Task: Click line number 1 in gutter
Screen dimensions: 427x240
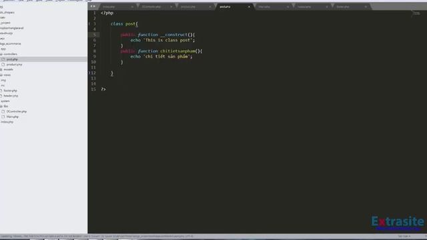Action: pos(95,13)
